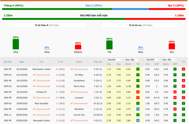Click the Giải đấu column header
Image resolution: width=189 pixels, height=124 pixels.
point(8,62)
